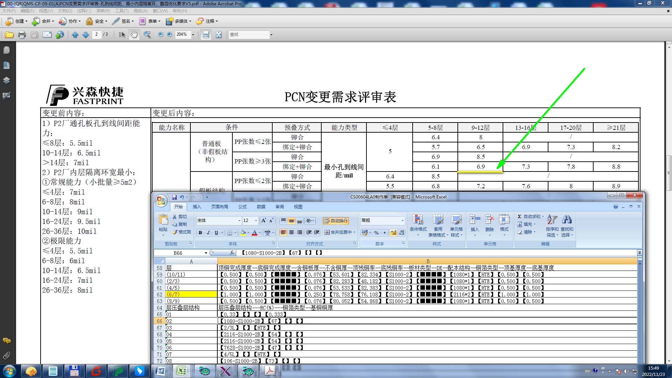Expand the number format dropdown 常规
Viewport: 672px width, 378px height.
pyautogui.click(x=402, y=220)
